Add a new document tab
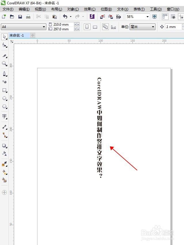 tap(33, 36)
